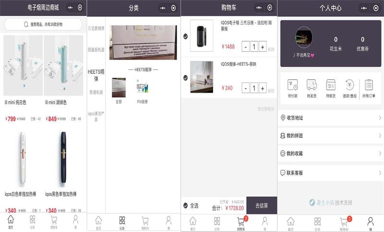This screenshot has height=232, width=384.
Task: Open the 待收货 awaiting receipt icon
Action: tap(331, 85)
